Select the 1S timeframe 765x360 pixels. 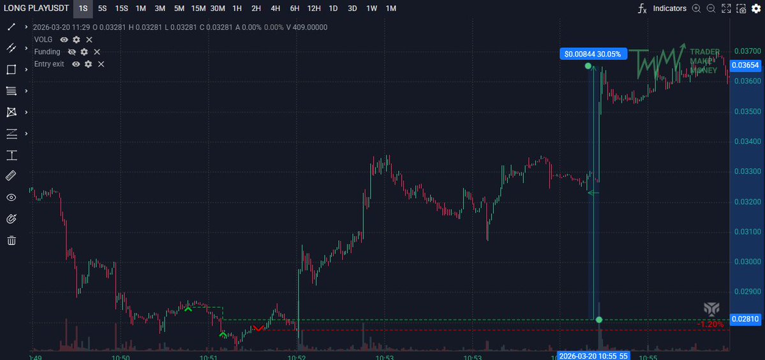point(84,8)
